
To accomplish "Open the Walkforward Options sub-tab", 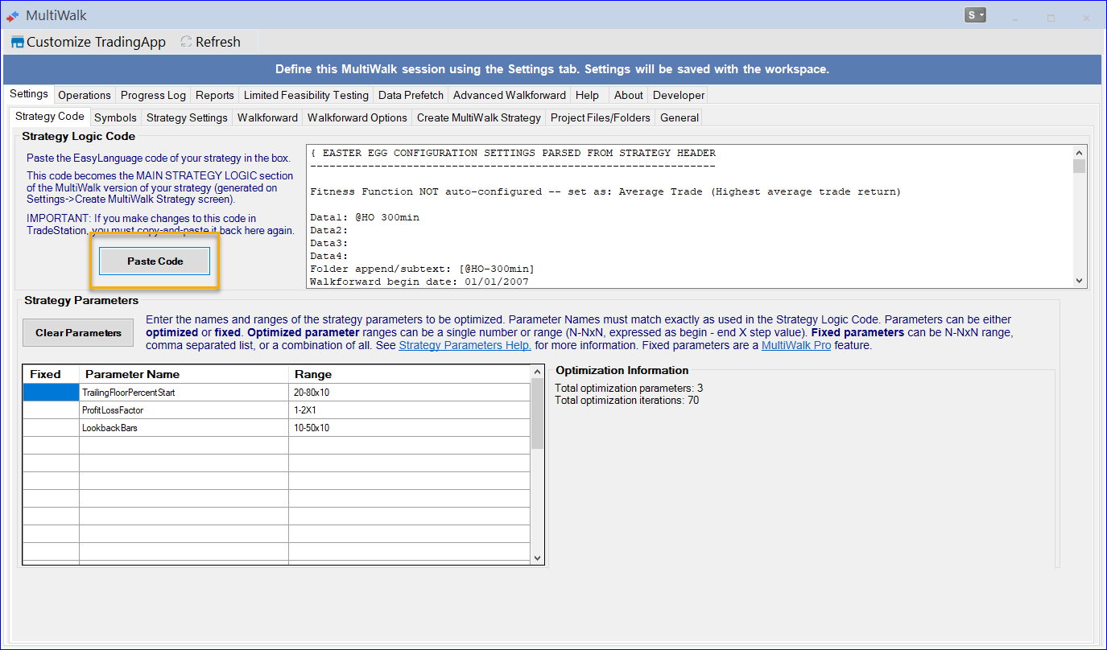I will (x=357, y=117).
